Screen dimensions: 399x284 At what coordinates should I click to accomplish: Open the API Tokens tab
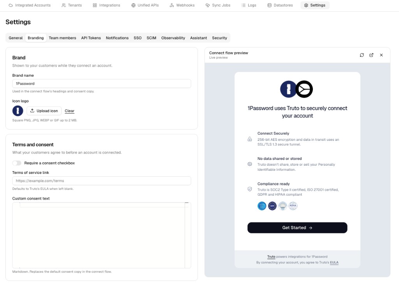click(91, 38)
